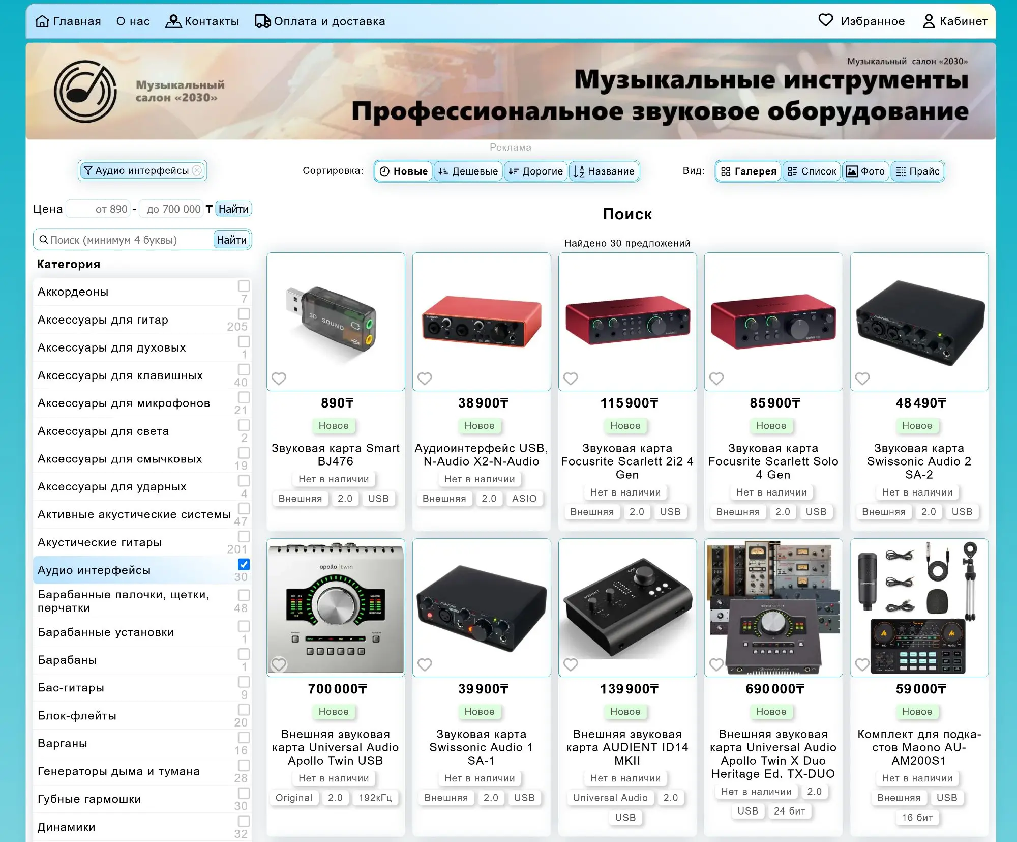Click the Поиск search text field

[130, 240]
